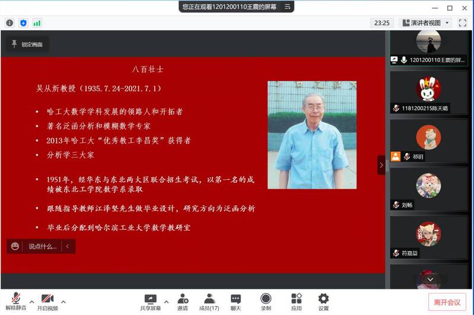474x315 pixels.
Task: Open 设置 settings gear
Action: (323, 298)
